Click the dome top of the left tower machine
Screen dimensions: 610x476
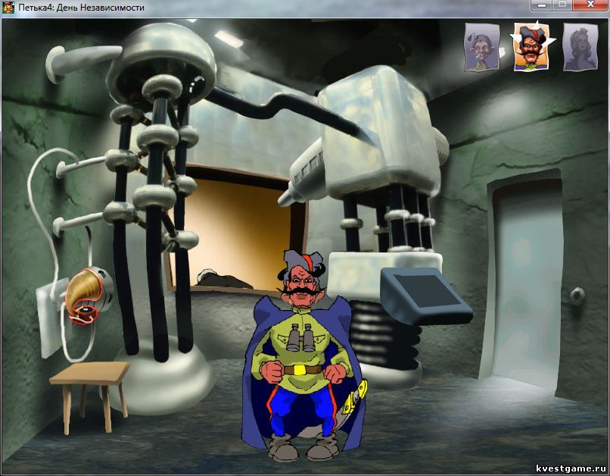[x=160, y=61]
